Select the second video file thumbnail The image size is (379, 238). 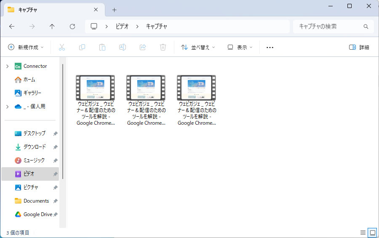tap(146, 88)
